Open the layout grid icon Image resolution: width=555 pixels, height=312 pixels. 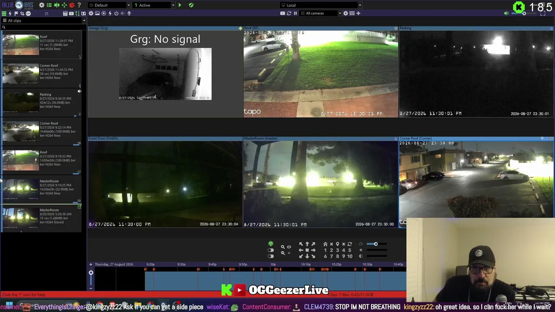click(x=352, y=13)
